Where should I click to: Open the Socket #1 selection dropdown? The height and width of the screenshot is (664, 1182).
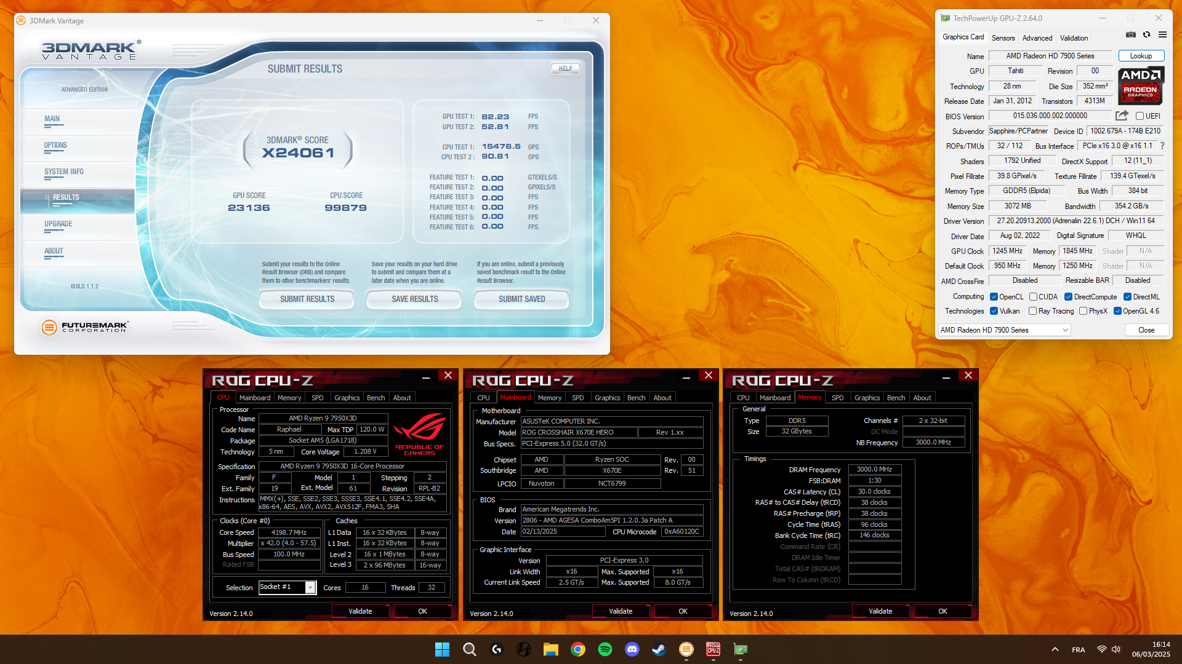click(287, 587)
